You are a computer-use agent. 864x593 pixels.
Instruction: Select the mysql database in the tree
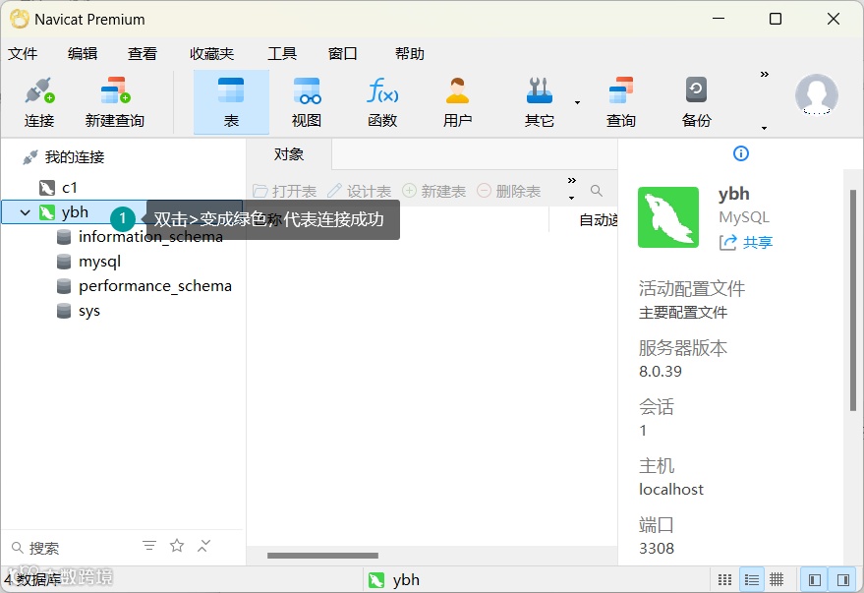(x=99, y=262)
